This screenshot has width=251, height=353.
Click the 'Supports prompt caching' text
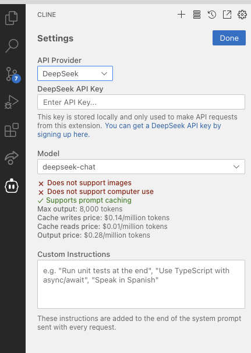89,200
